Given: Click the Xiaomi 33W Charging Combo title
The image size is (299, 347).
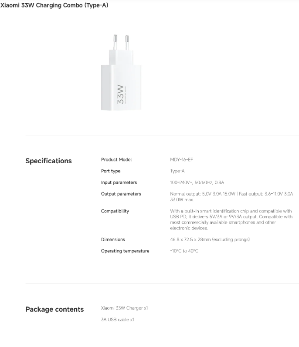Looking at the screenshot, I should (54, 5).
